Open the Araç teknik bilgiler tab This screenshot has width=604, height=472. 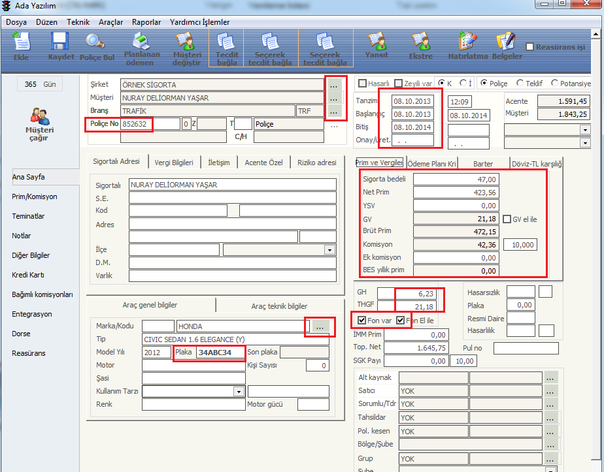(278, 306)
